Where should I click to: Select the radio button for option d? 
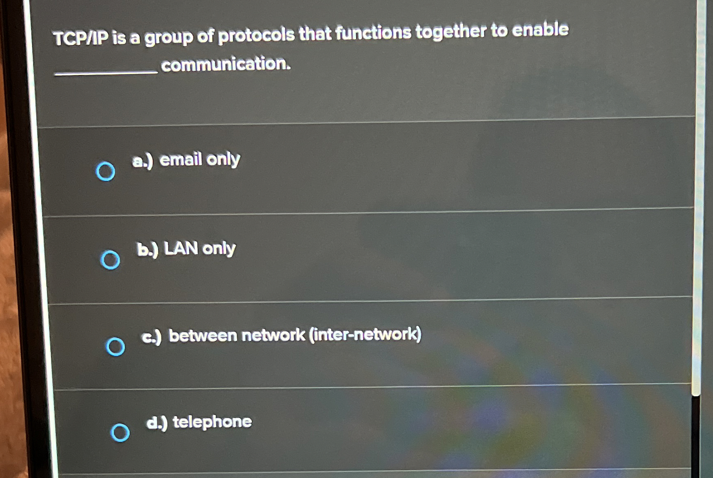[x=121, y=433]
